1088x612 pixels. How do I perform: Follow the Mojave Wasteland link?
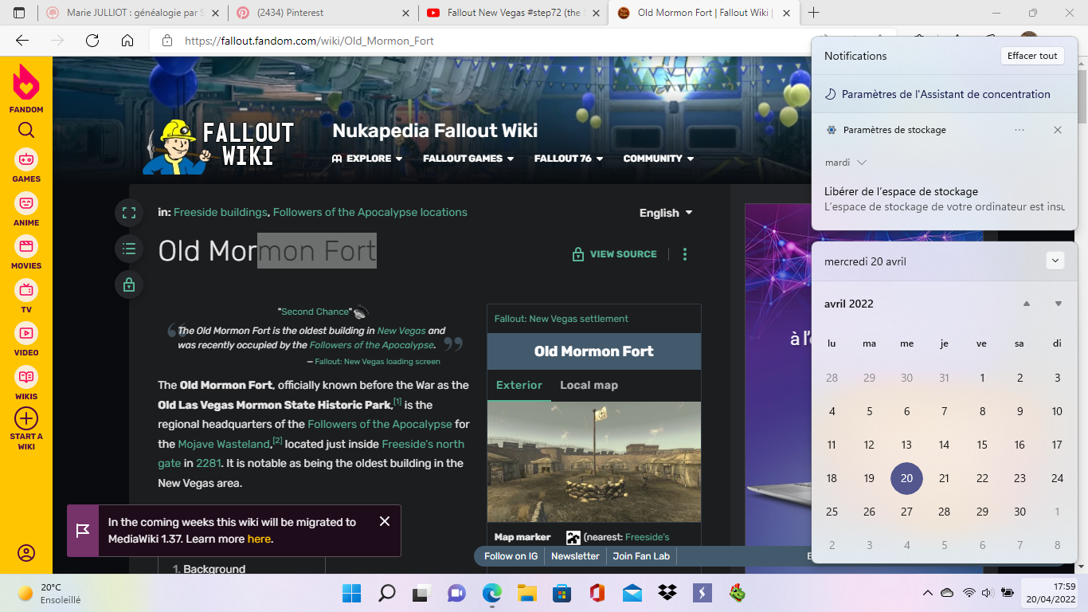[x=225, y=444]
